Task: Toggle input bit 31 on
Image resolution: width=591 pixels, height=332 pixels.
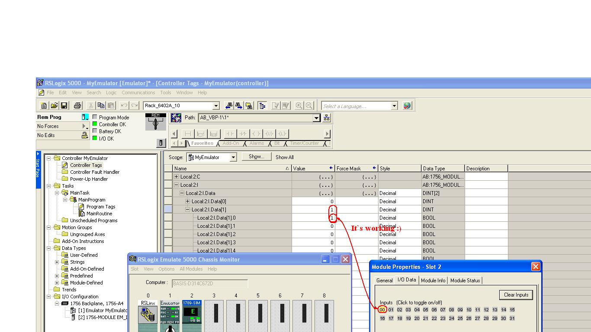Action: click(512, 318)
